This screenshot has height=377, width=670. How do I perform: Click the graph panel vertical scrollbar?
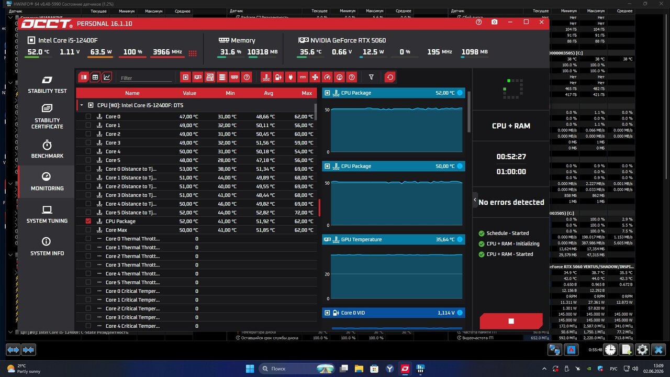pyautogui.click(x=469, y=112)
